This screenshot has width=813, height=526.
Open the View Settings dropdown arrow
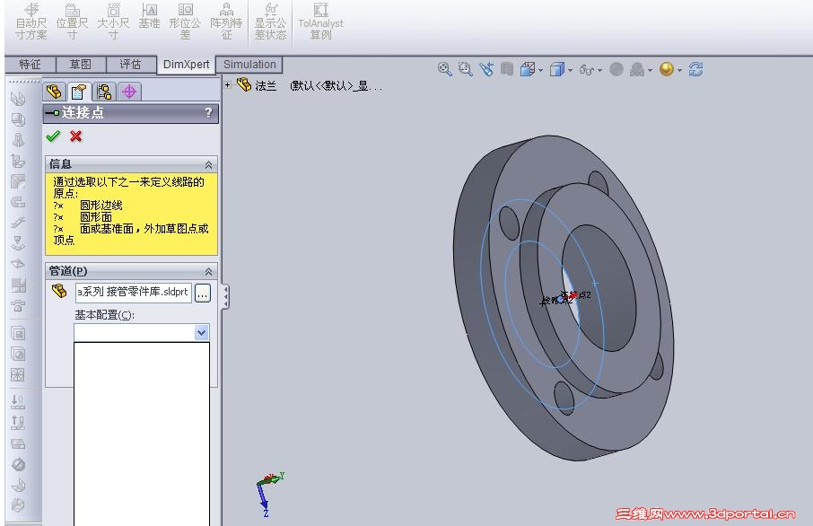click(x=680, y=70)
